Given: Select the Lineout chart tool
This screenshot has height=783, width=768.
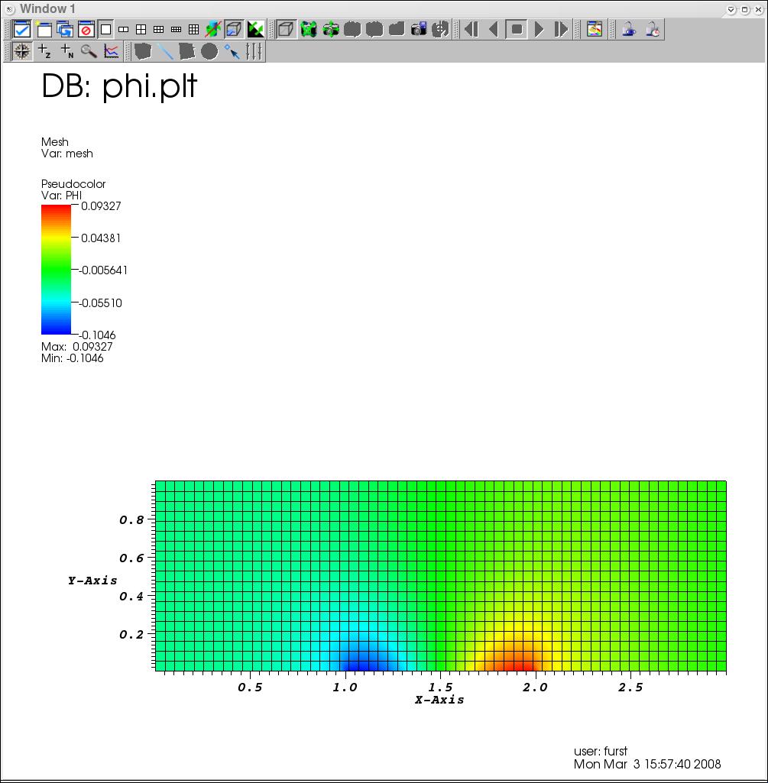Looking at the screenshot, I should pos(111,51).
